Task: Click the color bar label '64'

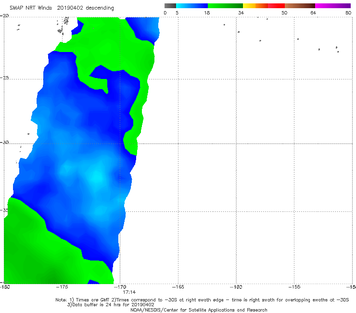Action: (x=313, y=13)
